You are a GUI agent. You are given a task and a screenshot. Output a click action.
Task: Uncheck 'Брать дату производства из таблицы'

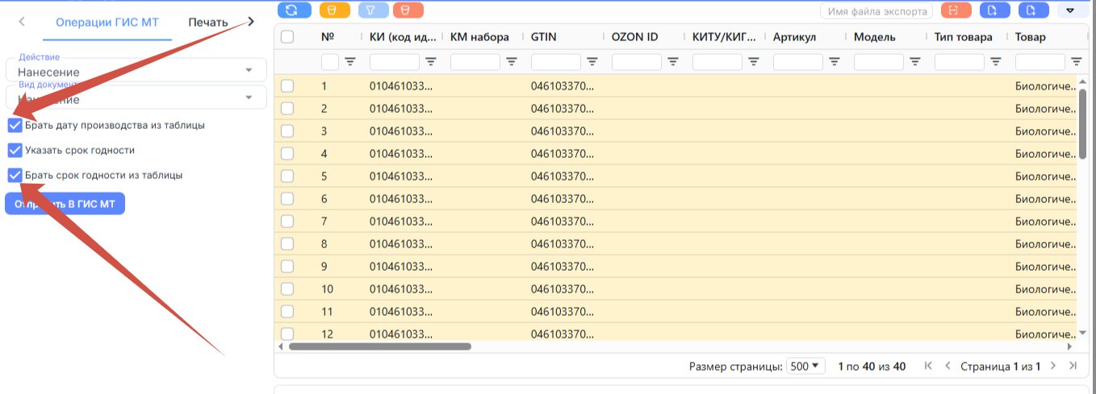coord(15,126)
